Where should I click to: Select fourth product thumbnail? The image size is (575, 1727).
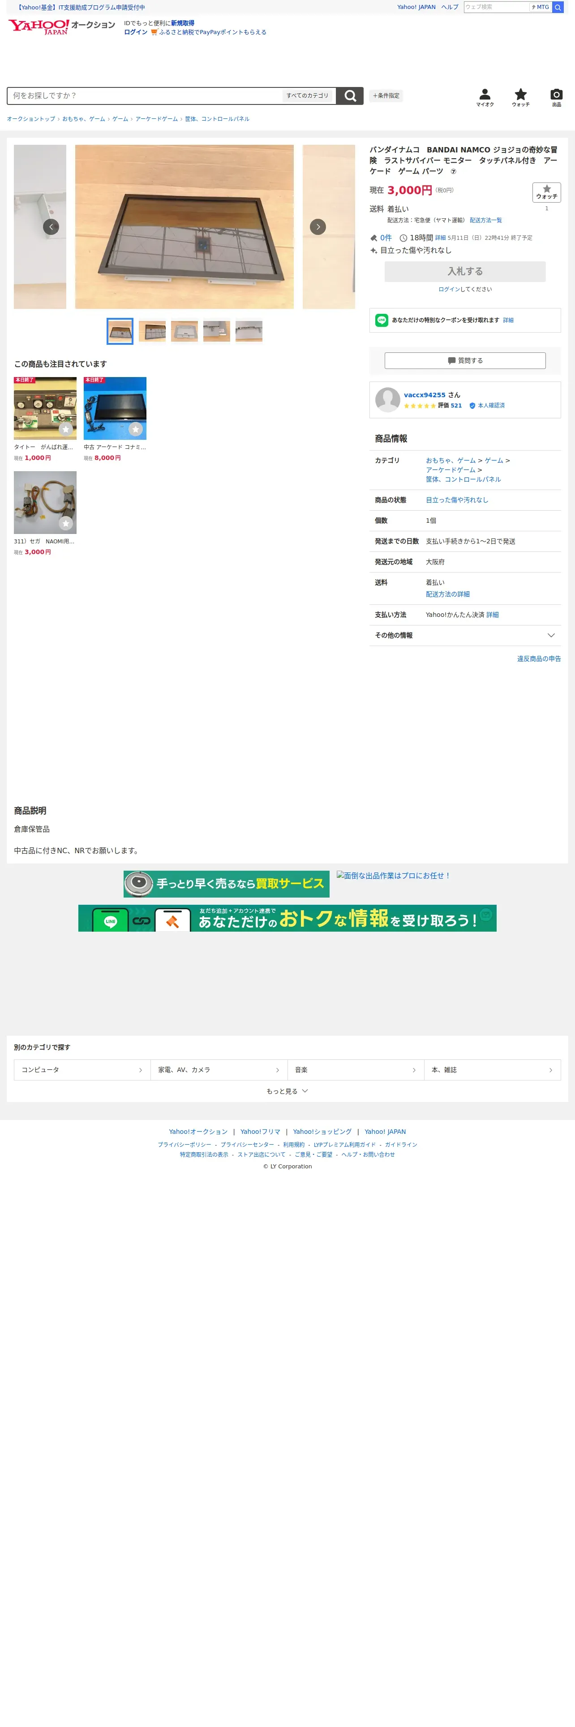(x=216, y=331)
